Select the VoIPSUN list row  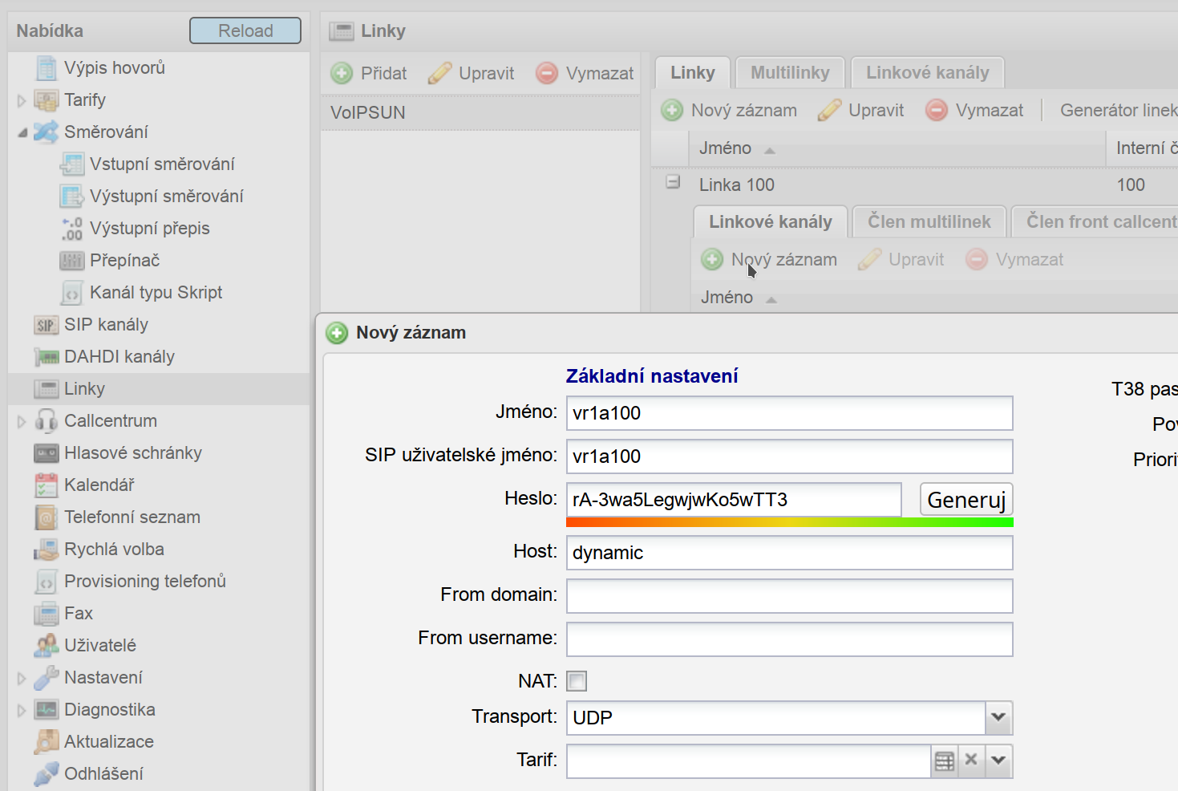480,113
